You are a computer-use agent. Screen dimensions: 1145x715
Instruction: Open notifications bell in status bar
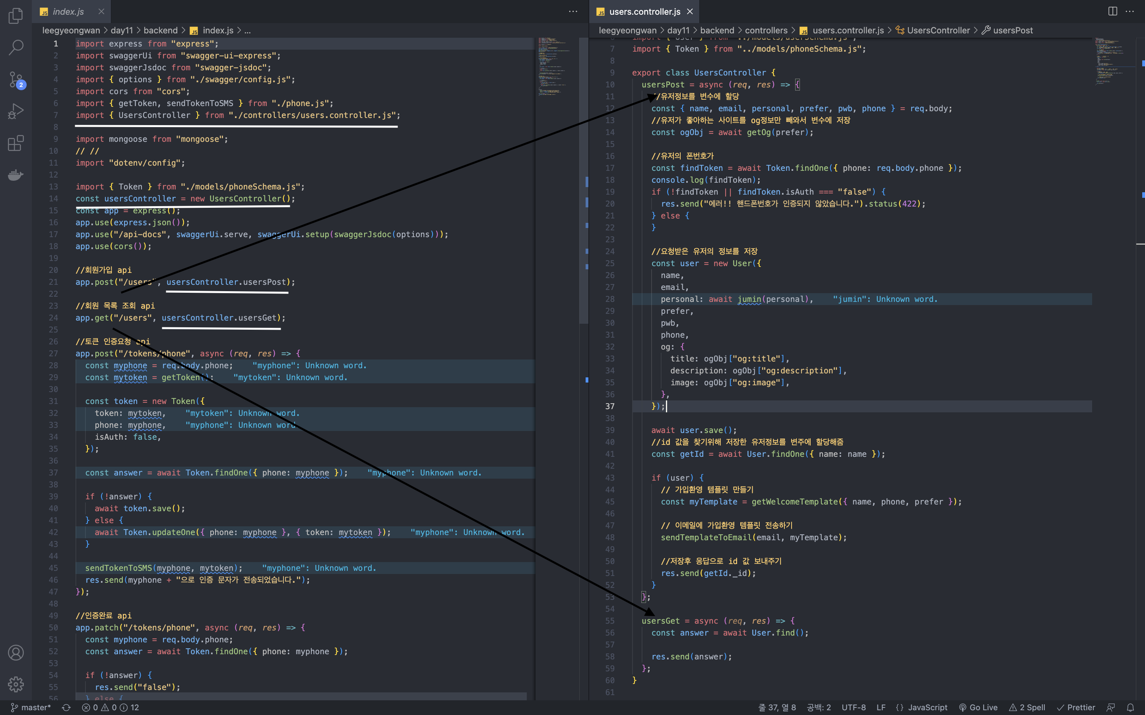tap(1130, 707)
